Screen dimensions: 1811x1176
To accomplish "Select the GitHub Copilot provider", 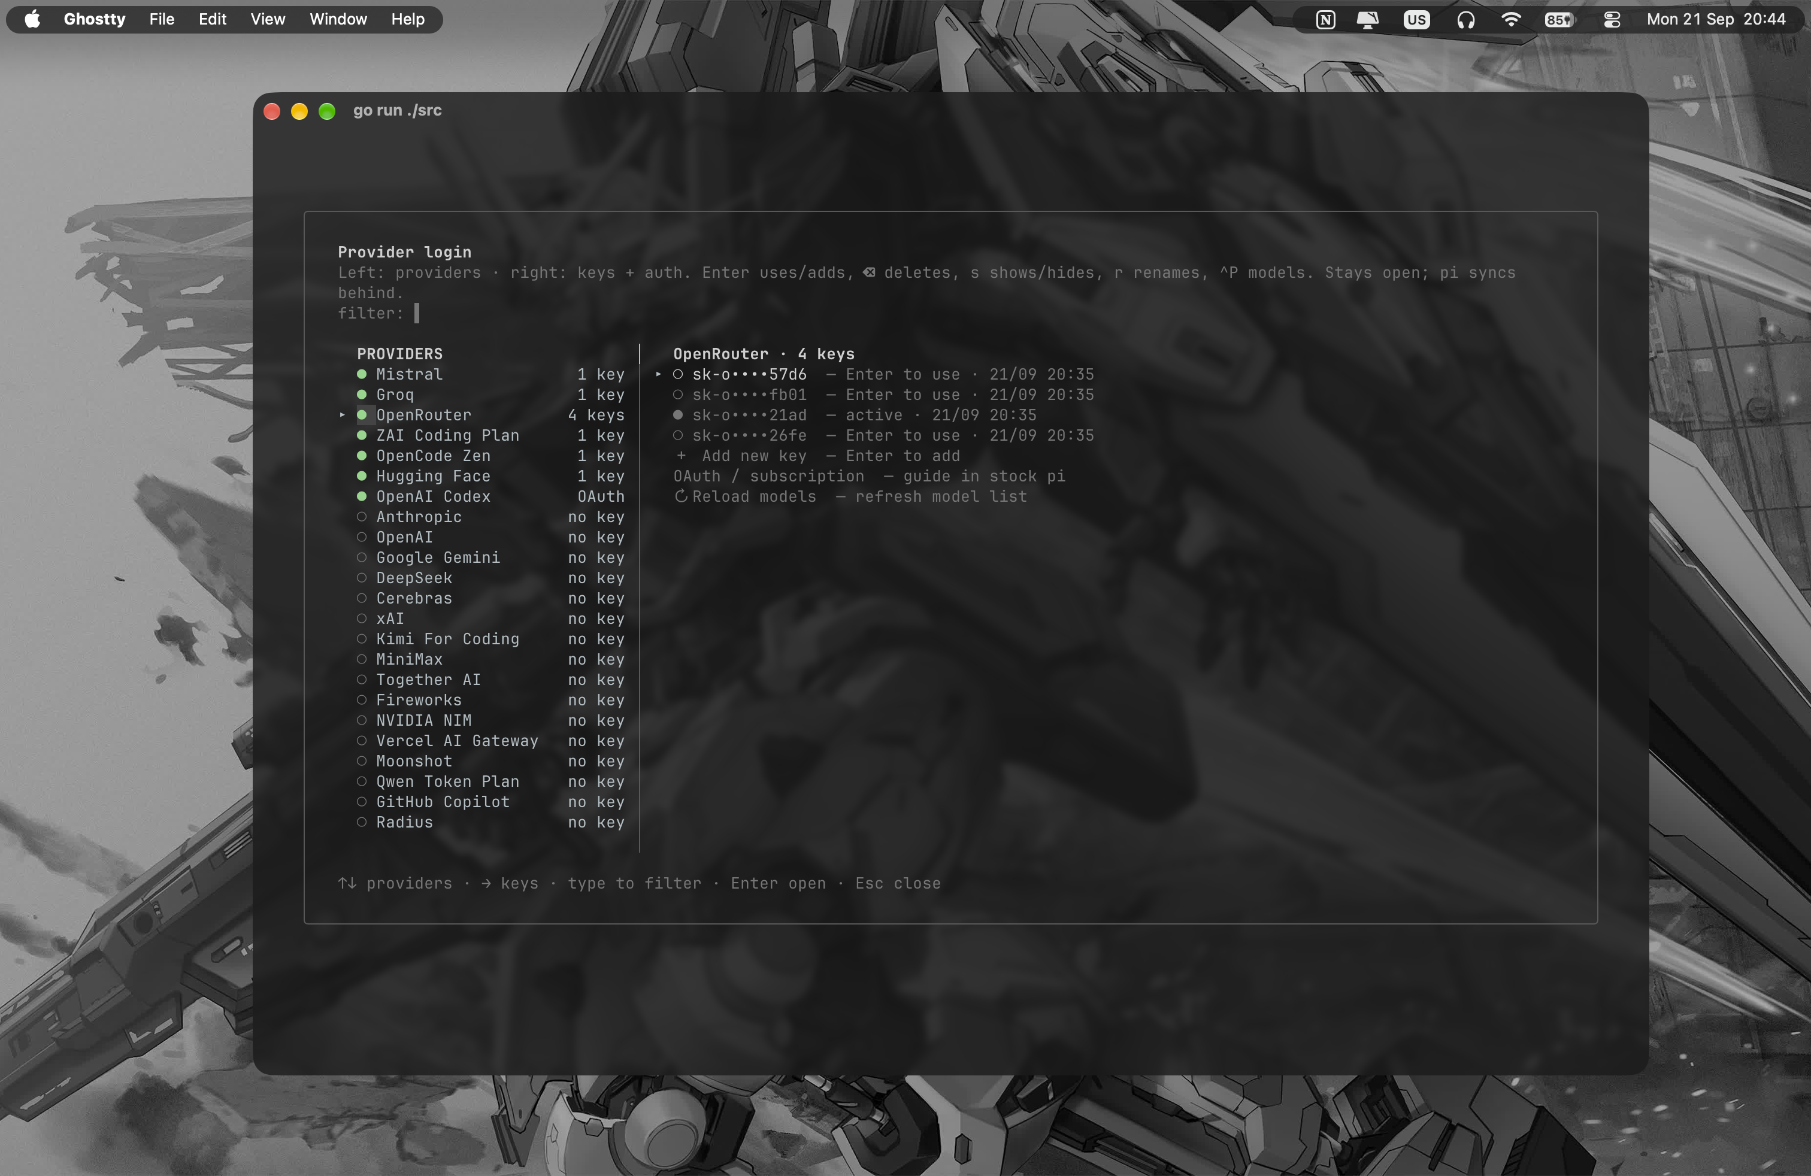I will 491,802.
